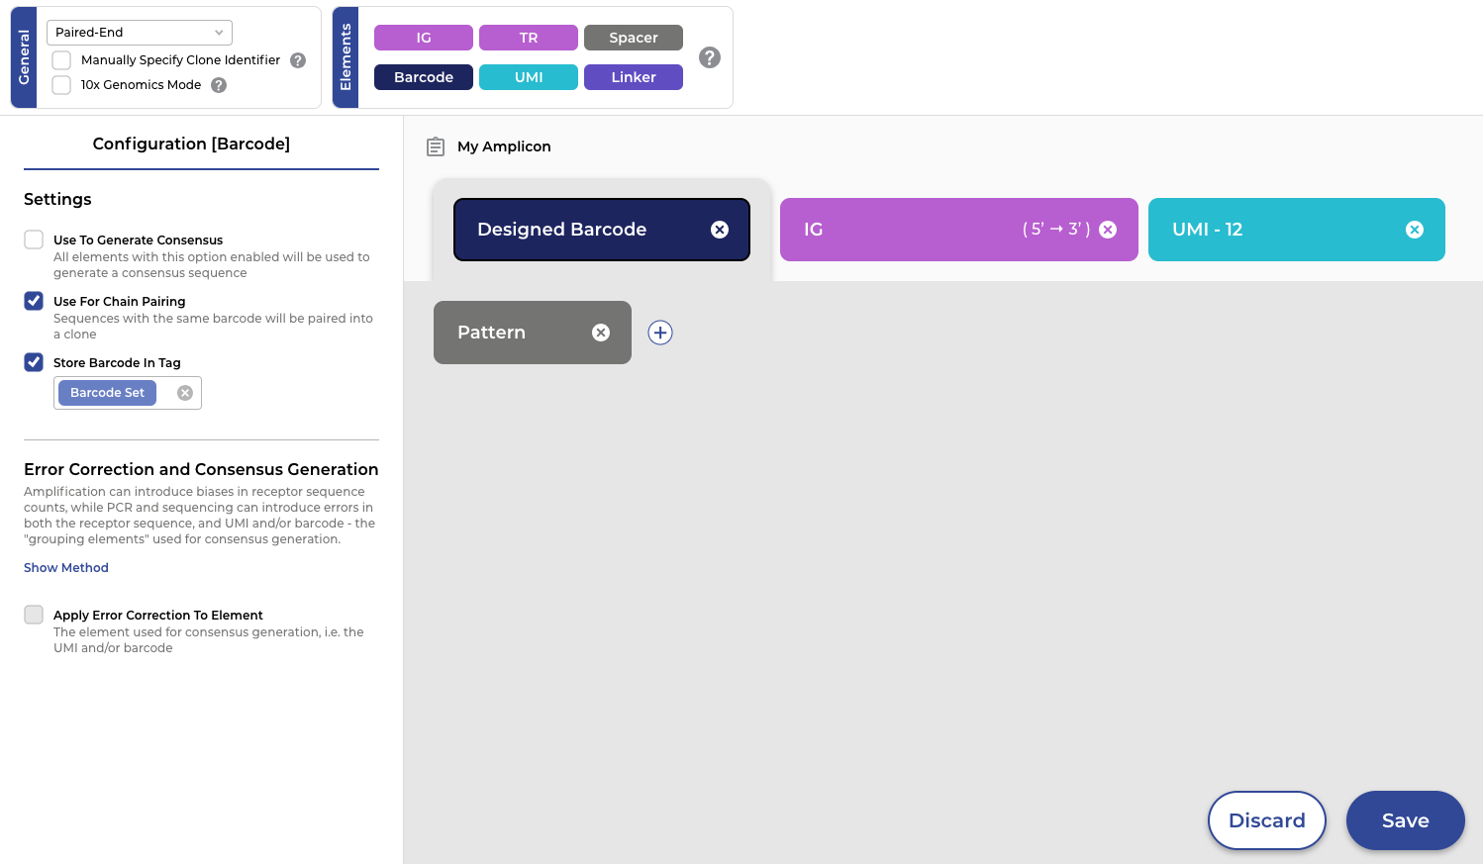
Task: Save the amplicon configuration
Action: [x=1406, y=820]
